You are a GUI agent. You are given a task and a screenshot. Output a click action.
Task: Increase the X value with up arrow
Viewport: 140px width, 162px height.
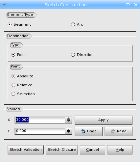69,119
